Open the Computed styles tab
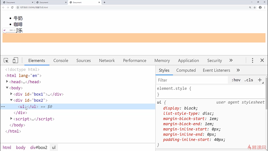268x151 pixels. point(186,70)
